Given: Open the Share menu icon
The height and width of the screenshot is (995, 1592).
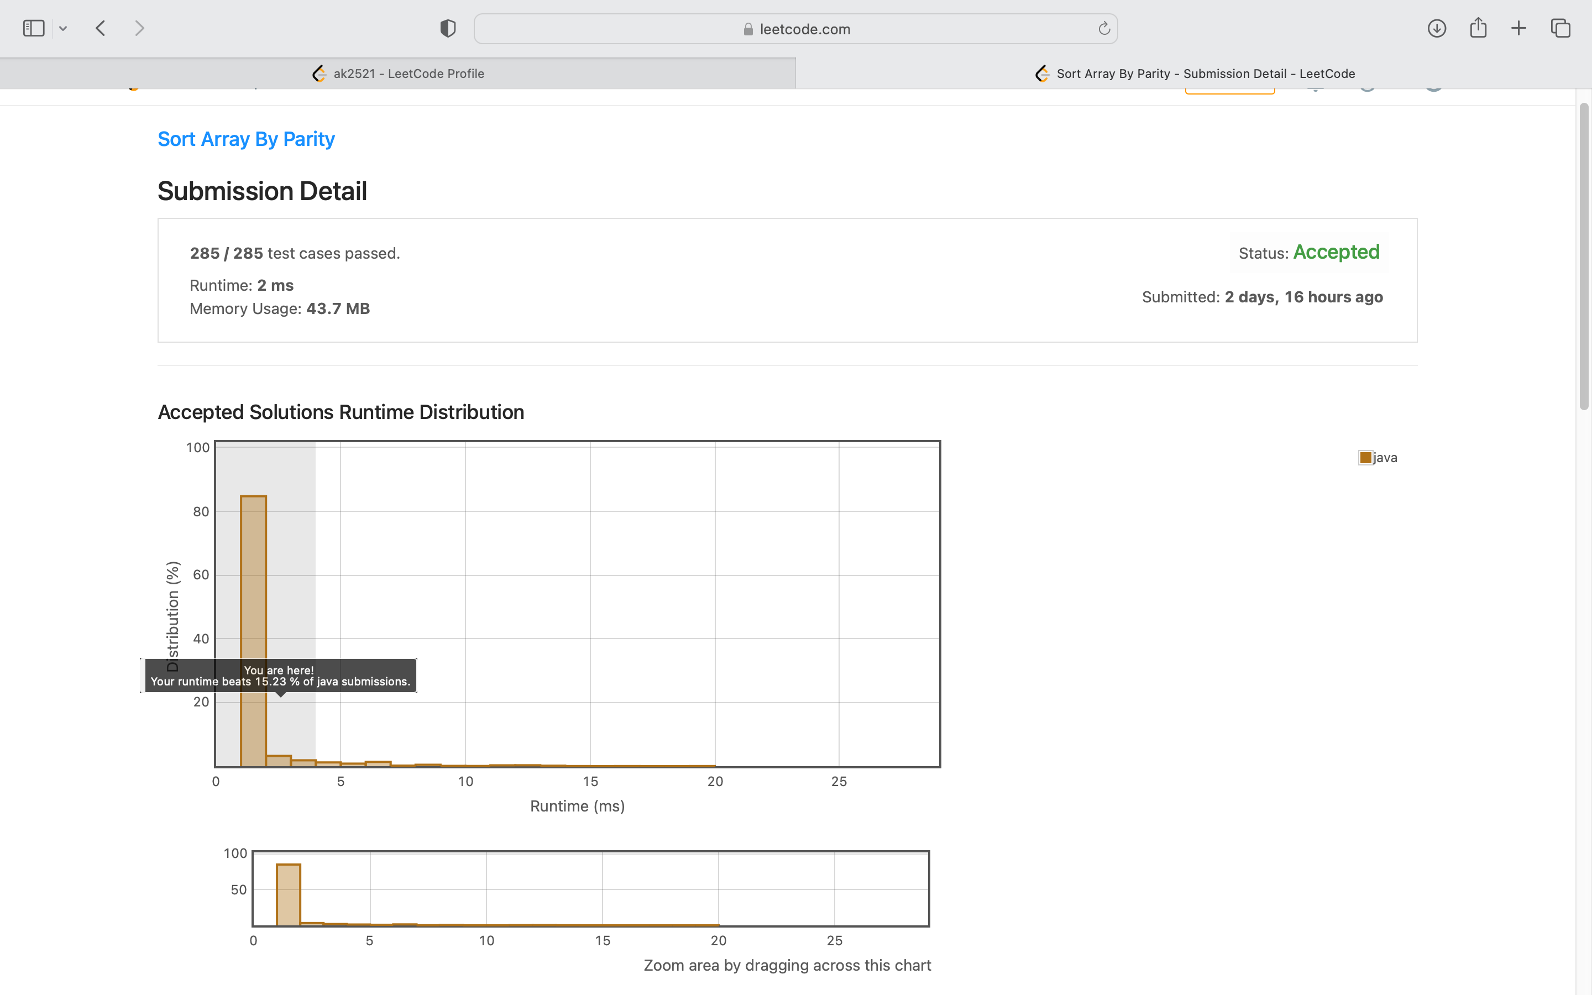Looking at the screenshot, I should tap(1478, 28).
